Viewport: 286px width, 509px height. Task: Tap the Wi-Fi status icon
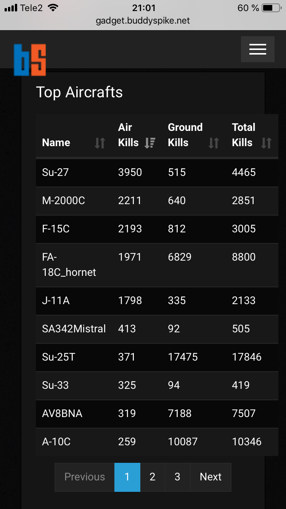point(54,8)
